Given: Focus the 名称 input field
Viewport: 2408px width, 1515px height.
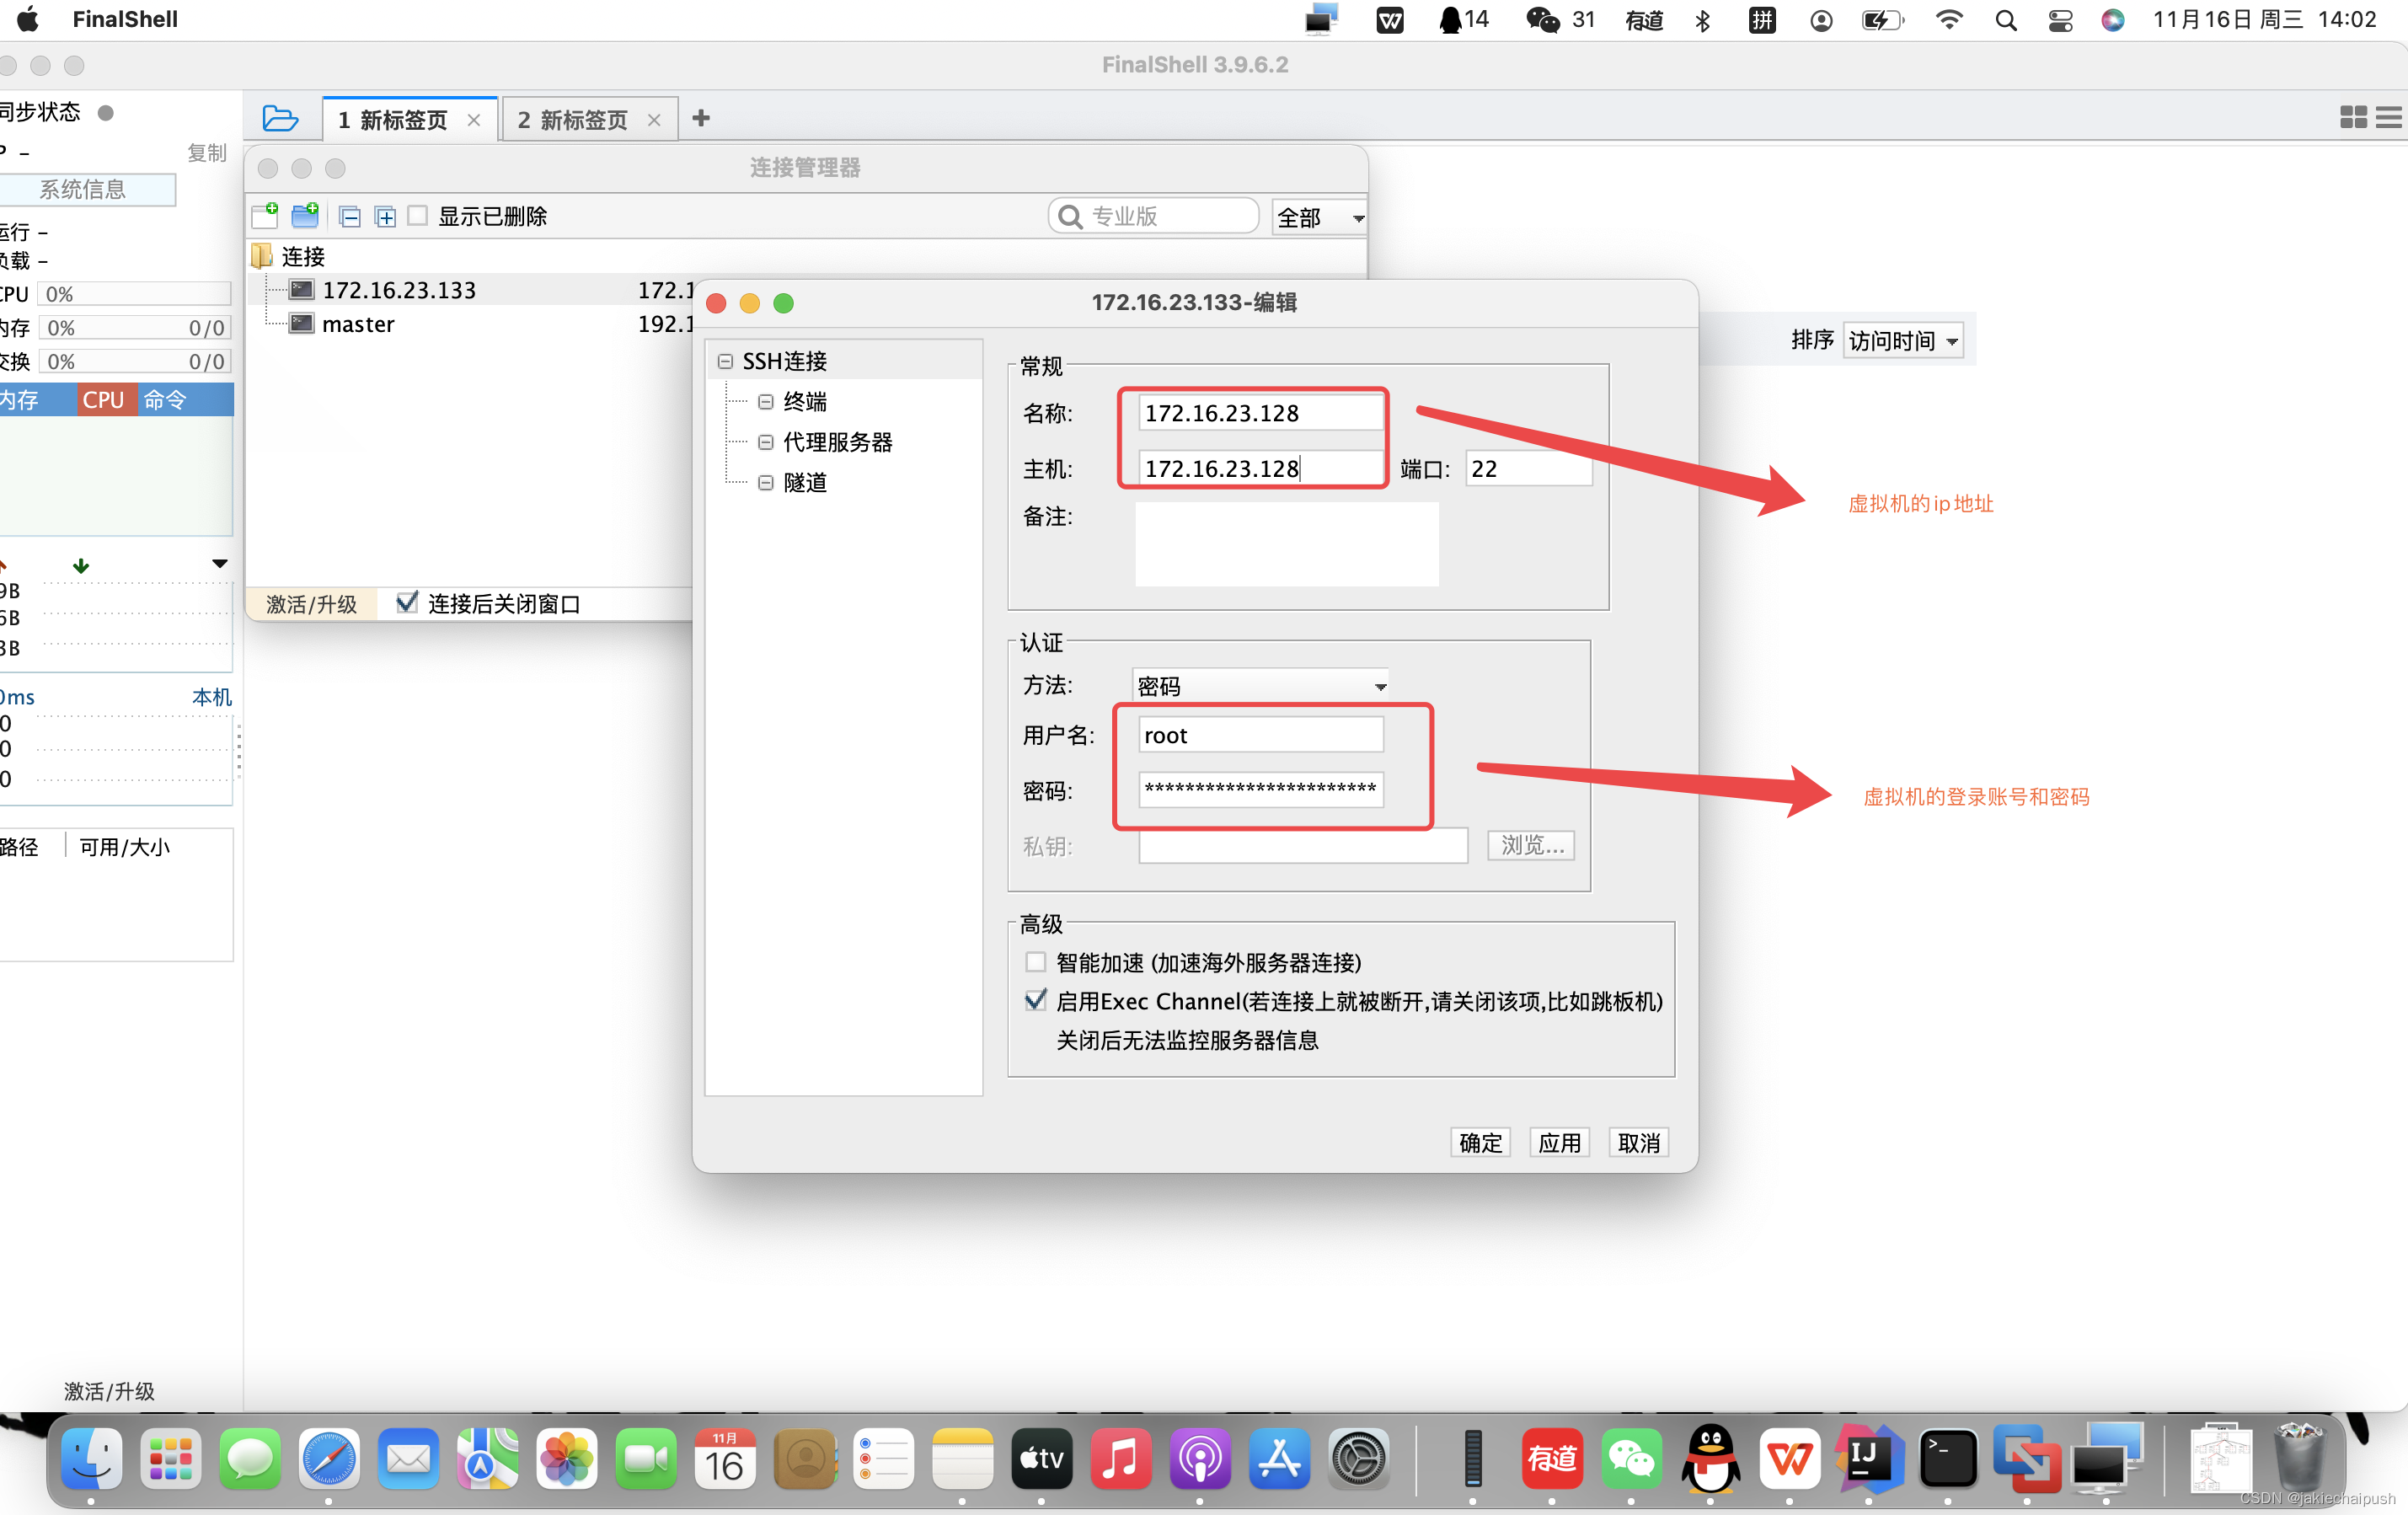Looking at the screenshot, I should (1260, 413).
